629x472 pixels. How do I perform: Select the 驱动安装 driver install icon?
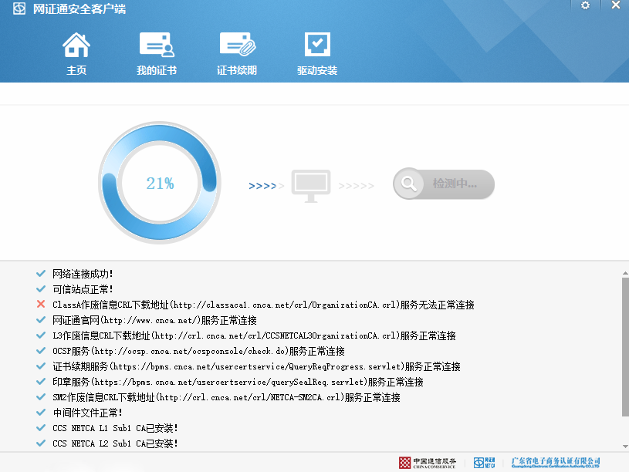point(317,46)
